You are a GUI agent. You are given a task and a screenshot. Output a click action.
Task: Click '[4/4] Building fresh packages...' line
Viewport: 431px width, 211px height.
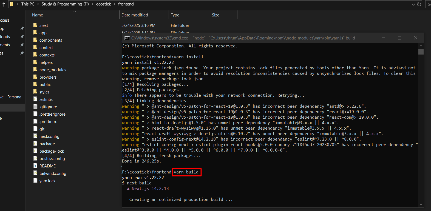point(161,156)
